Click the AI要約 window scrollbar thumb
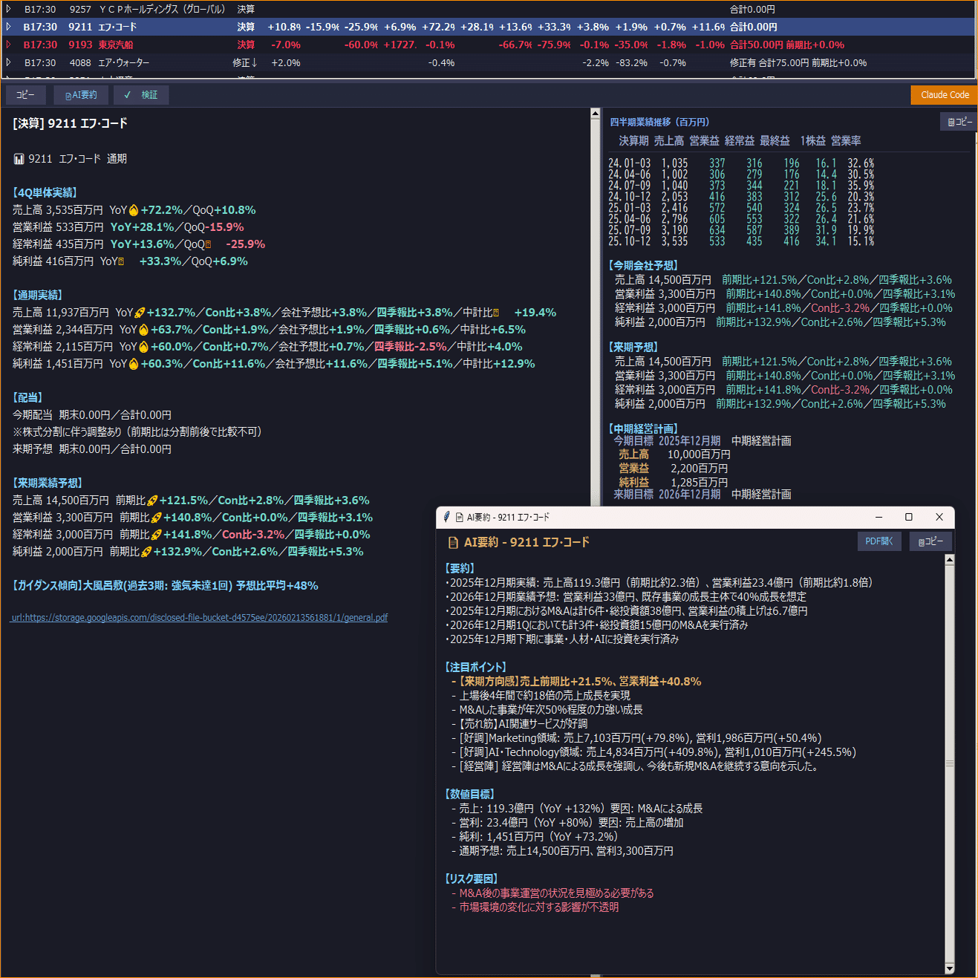Image resolution: width=978 pixels, height=978 pixels. pyautogui.click(x=949, y=763)
